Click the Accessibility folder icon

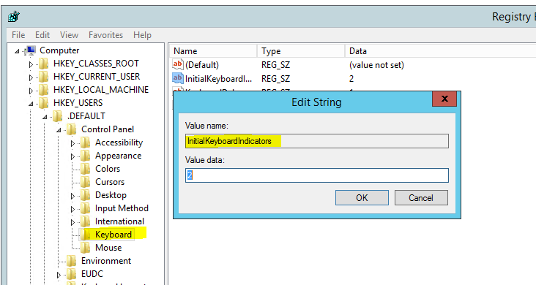click(x=85, y=142)
